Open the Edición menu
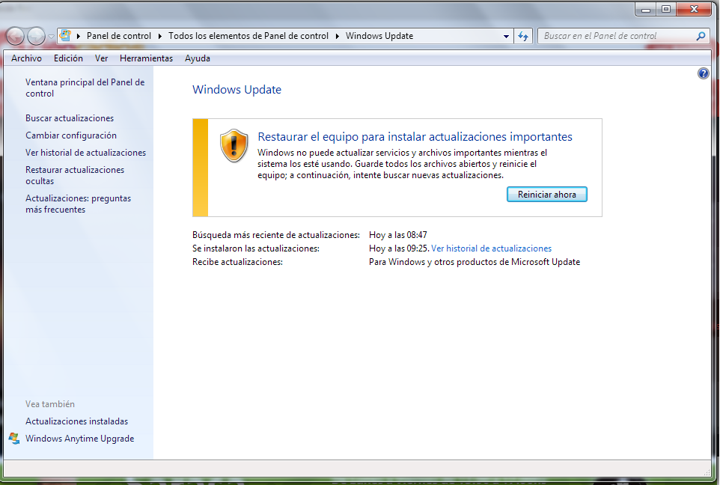The image size is (720, 485). click(x=68, y=58)
